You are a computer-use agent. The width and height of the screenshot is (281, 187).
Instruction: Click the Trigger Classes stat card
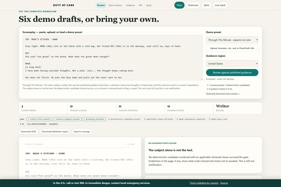tap(92, 108)
